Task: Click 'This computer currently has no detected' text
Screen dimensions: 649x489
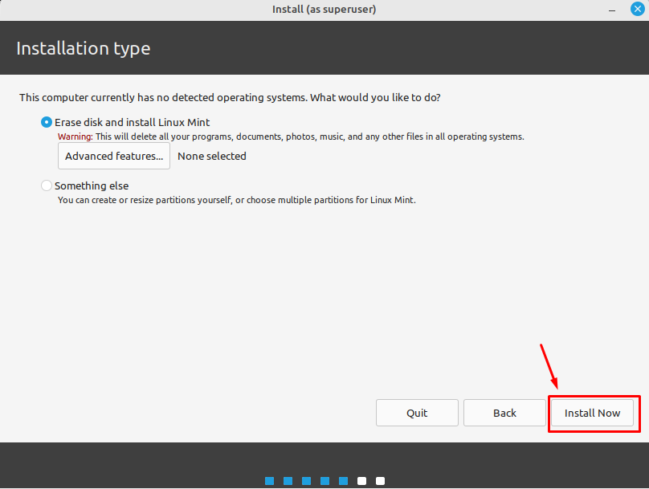Action: (x=230, y=98)
